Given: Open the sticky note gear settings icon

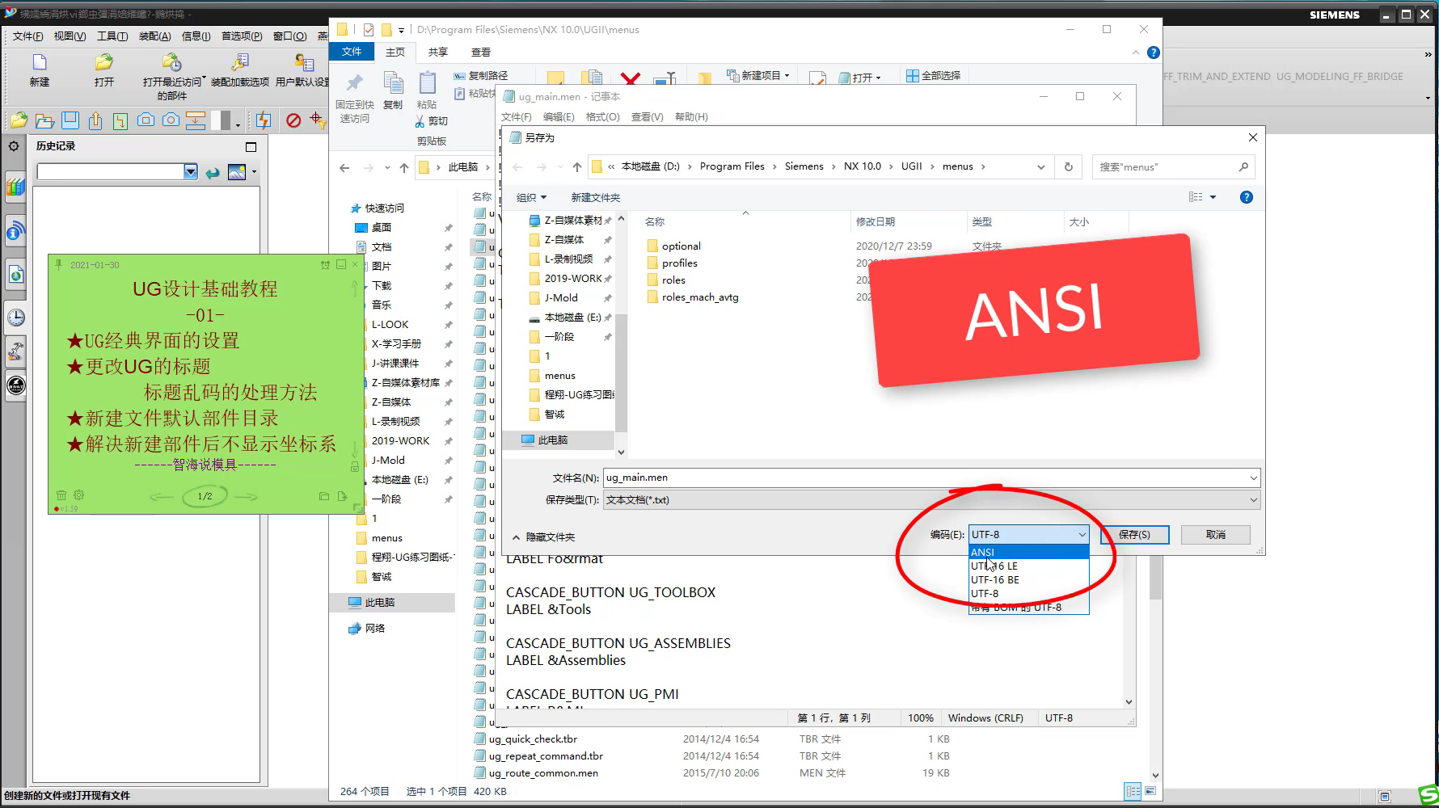Looking at the screenshot, I should point(78,495).
